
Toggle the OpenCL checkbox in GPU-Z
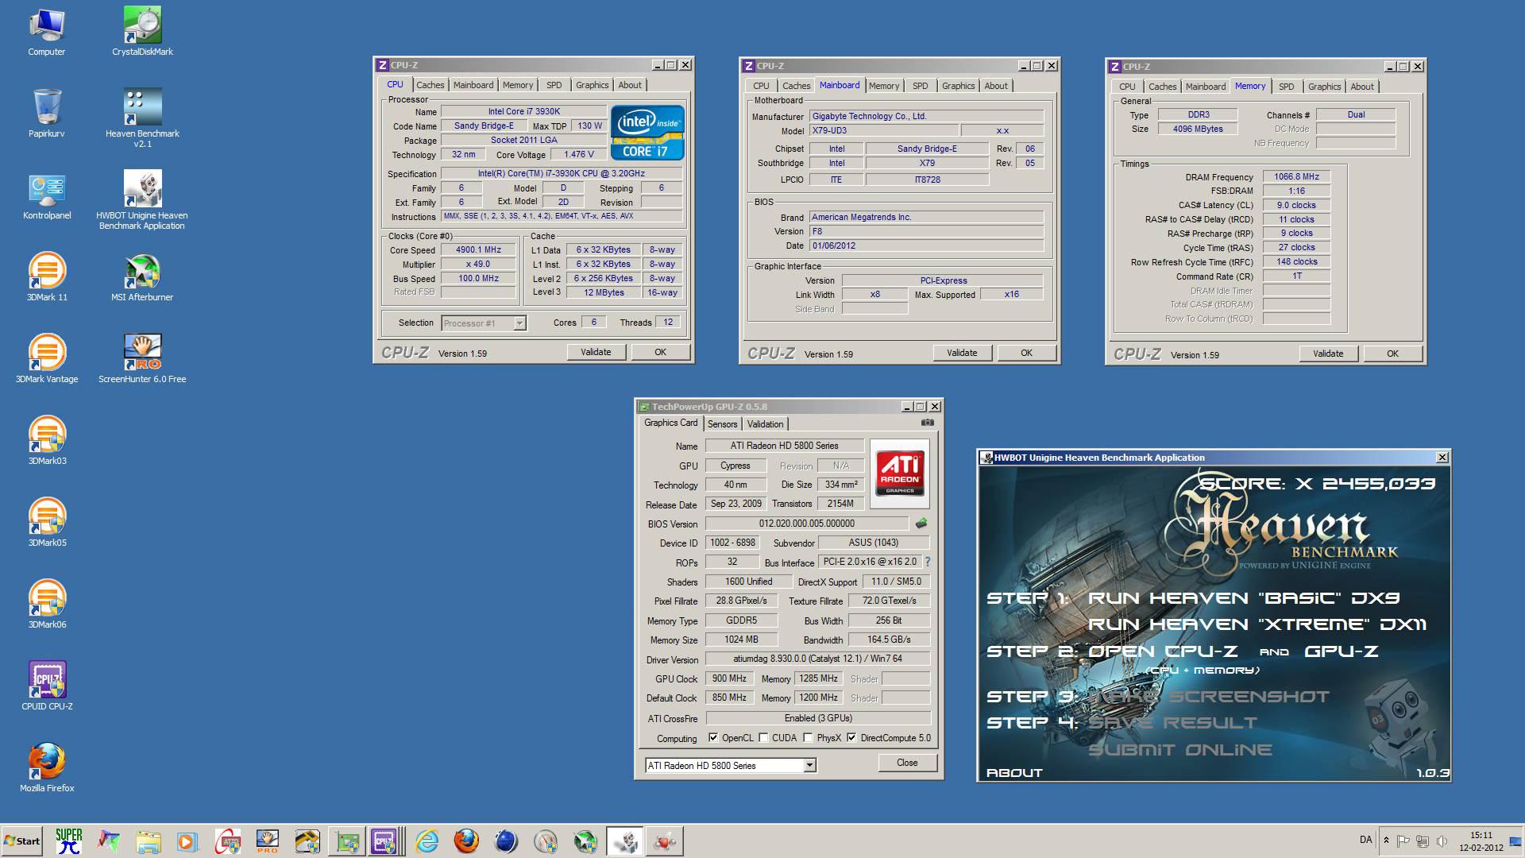pos(713,738)
